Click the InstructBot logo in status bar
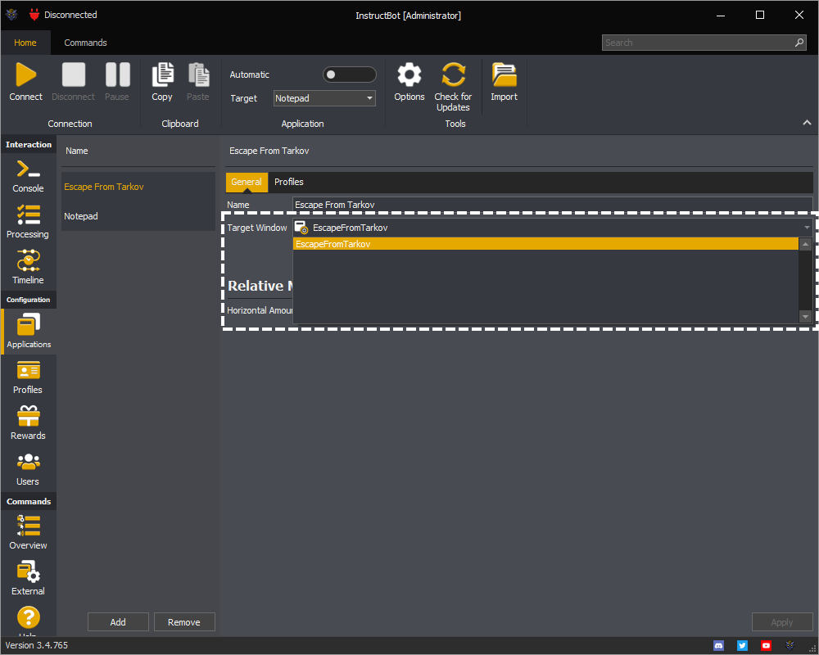The height and width of the screenshot is (655, 819). tap(790, 646)
